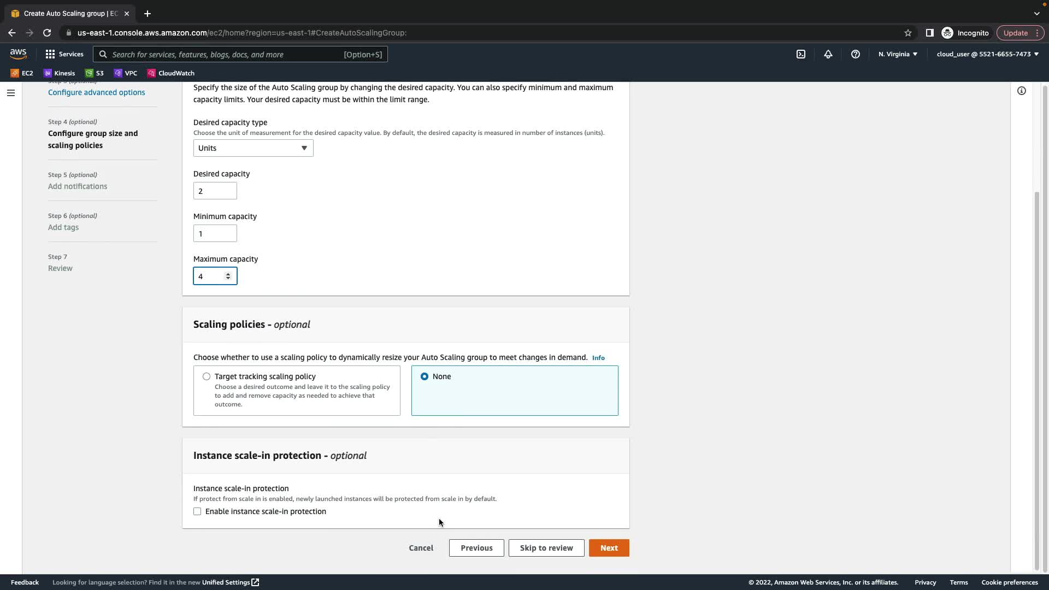Open the N. Virginia region selector

coord(898,54)
